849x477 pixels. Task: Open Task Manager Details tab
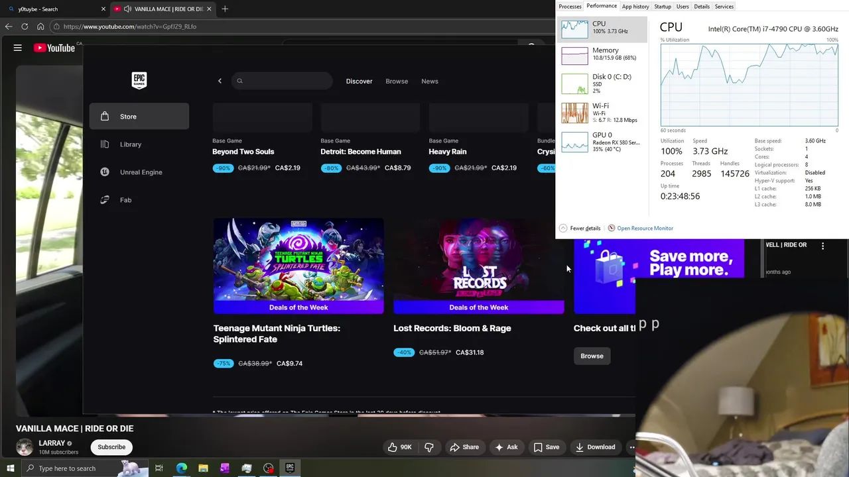pos(702,7)
